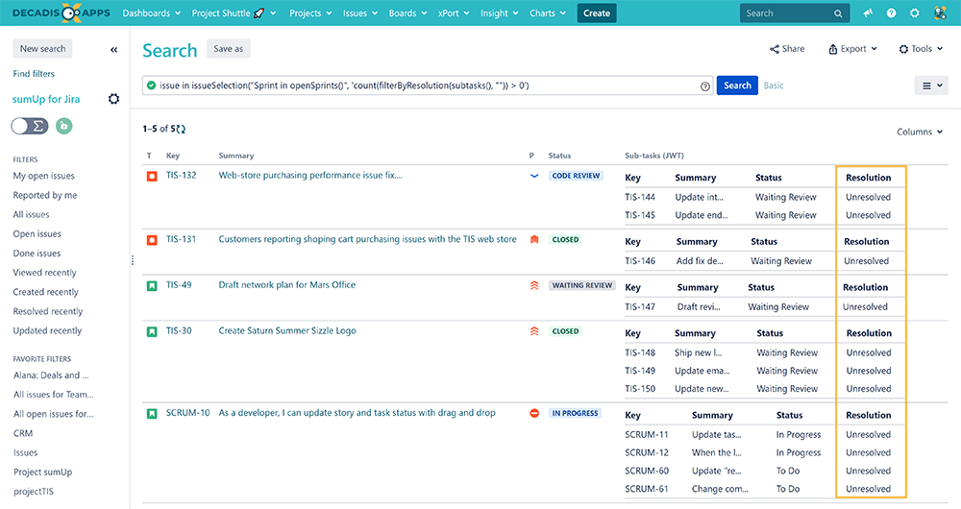Switch to Basic search mode

point(774,85)
